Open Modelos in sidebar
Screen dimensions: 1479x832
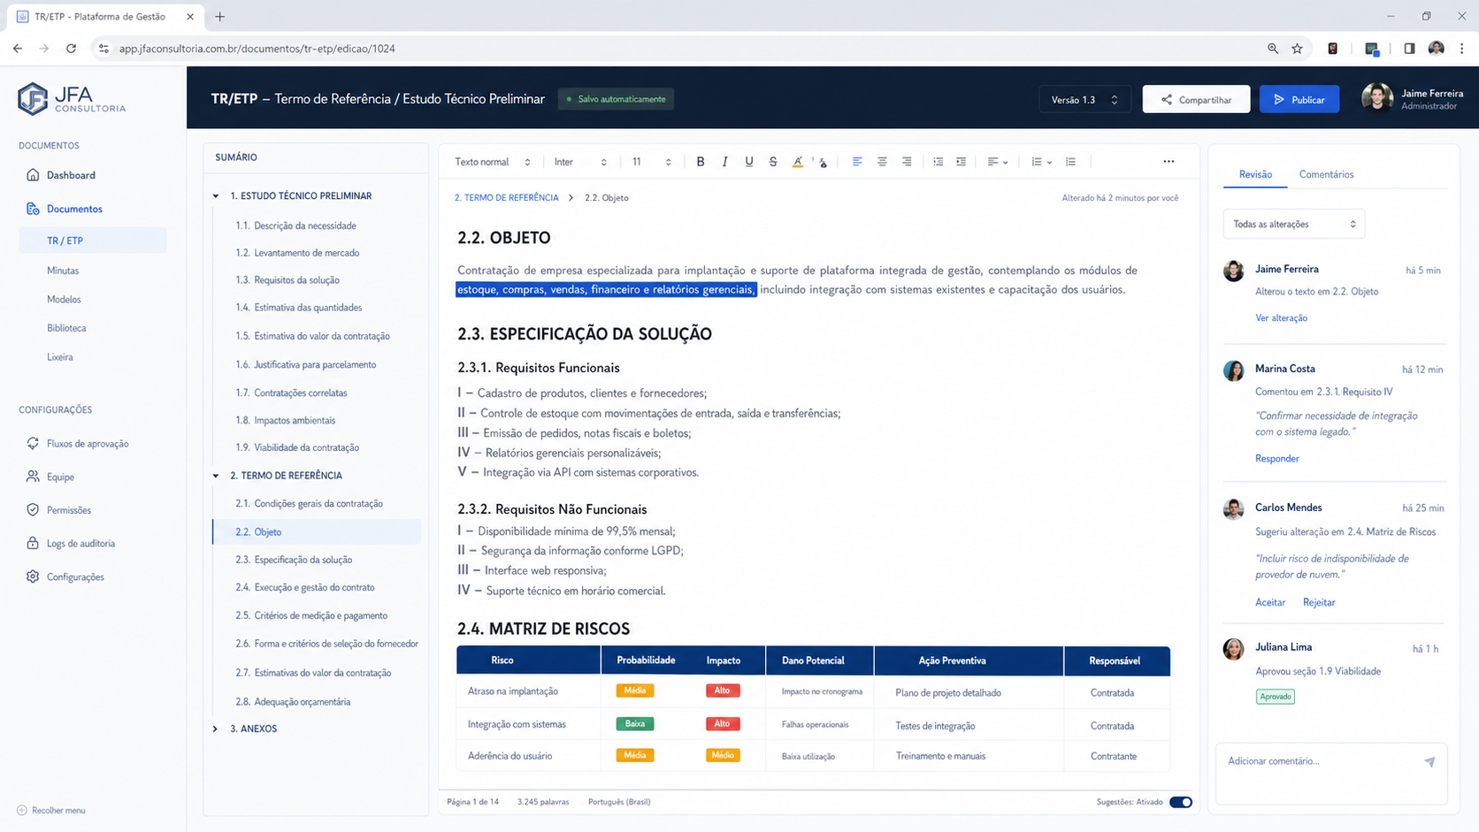[64, 300]
